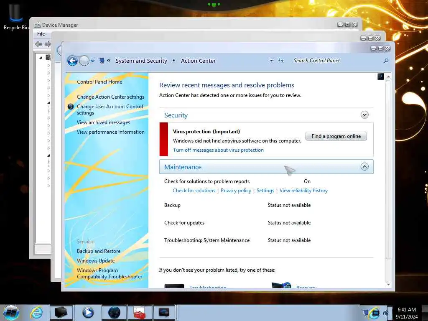The height and width of the screenshot is (321, 428).
Task: Collapse the root node in Device Manager tree
Action: coord(41,58)
